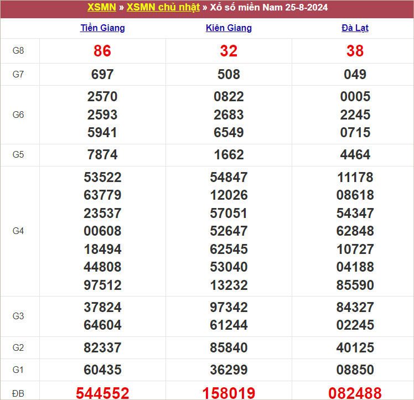Open the XSMN link in the header
The height and width of the screenshot is (400, 414).
[x=101, y=8]
